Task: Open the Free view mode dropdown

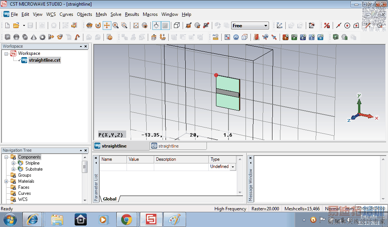Action: [266, 26]
